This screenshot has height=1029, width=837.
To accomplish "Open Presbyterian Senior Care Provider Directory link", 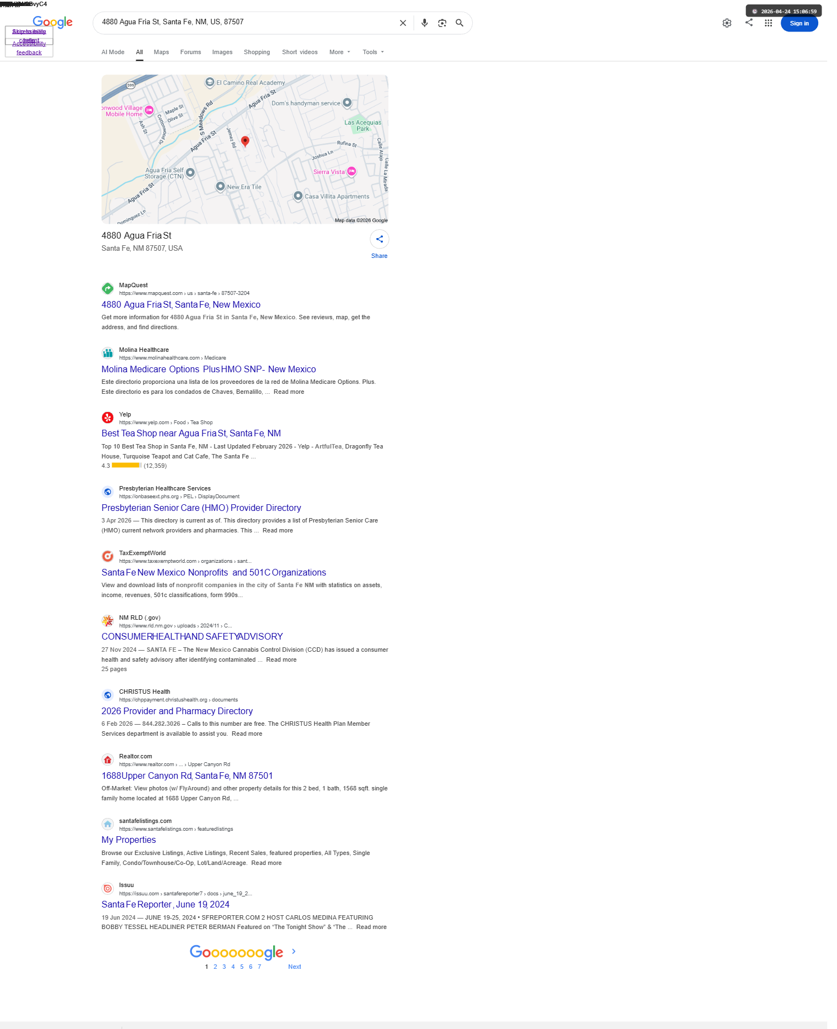I will [201, 508].
